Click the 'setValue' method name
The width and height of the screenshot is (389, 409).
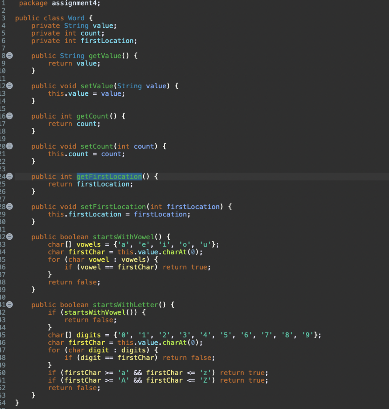[x=97, y=86]
